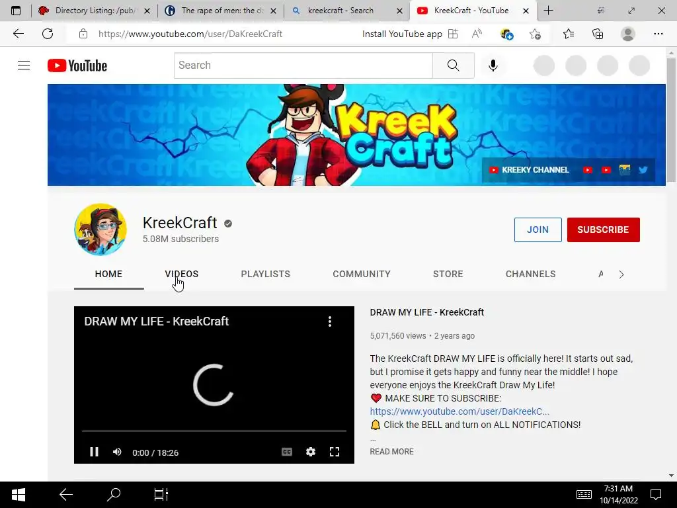Click the SUBSCRIBE button
This screenshot has height=508, width=677.
point(603,230)
